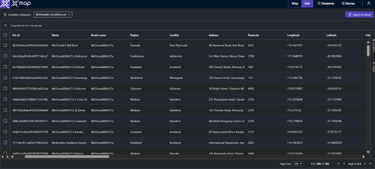This screenshot has width=375, height=169.
Task: Go to the first page arrow
Action: [x=338, y=164]
